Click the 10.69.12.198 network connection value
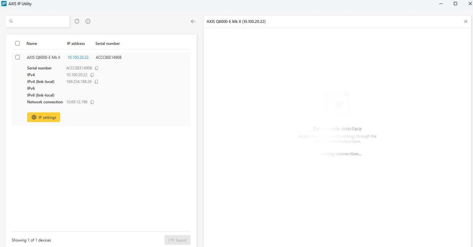 click(77, 102)
